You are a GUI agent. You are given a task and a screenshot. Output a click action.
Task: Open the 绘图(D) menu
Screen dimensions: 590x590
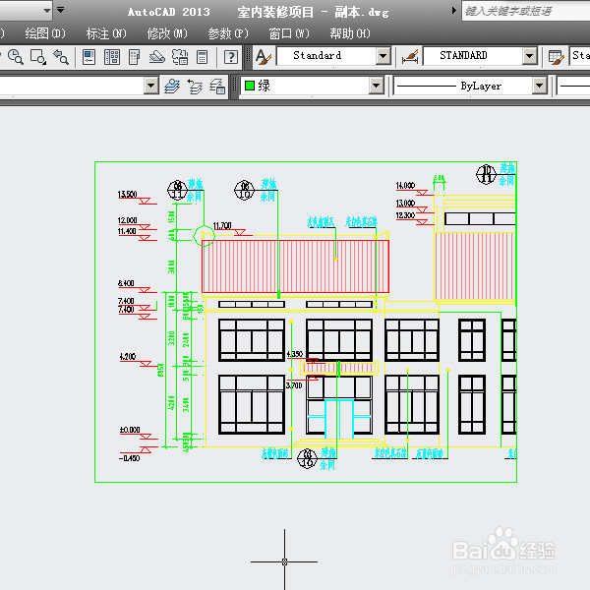(x=45, y=33)
